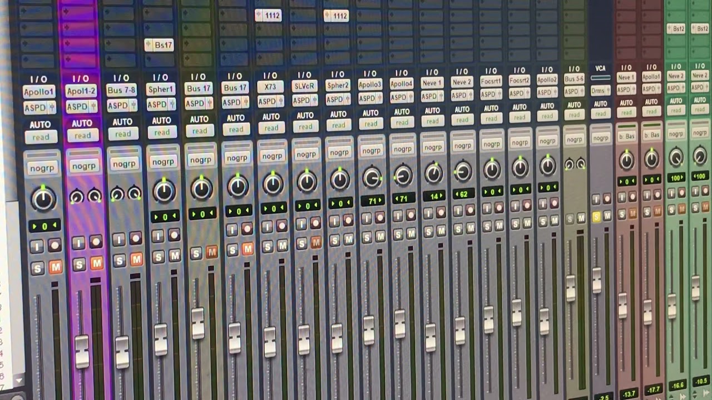Open the ASPD selector on Focsrt2 track

click(x=520, y=93)
